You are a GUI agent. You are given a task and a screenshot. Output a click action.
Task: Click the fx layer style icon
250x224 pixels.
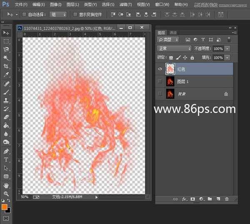183,199
